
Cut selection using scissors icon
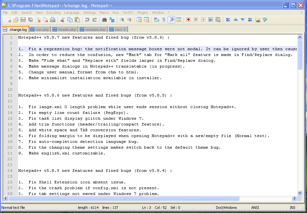[63, 20]
